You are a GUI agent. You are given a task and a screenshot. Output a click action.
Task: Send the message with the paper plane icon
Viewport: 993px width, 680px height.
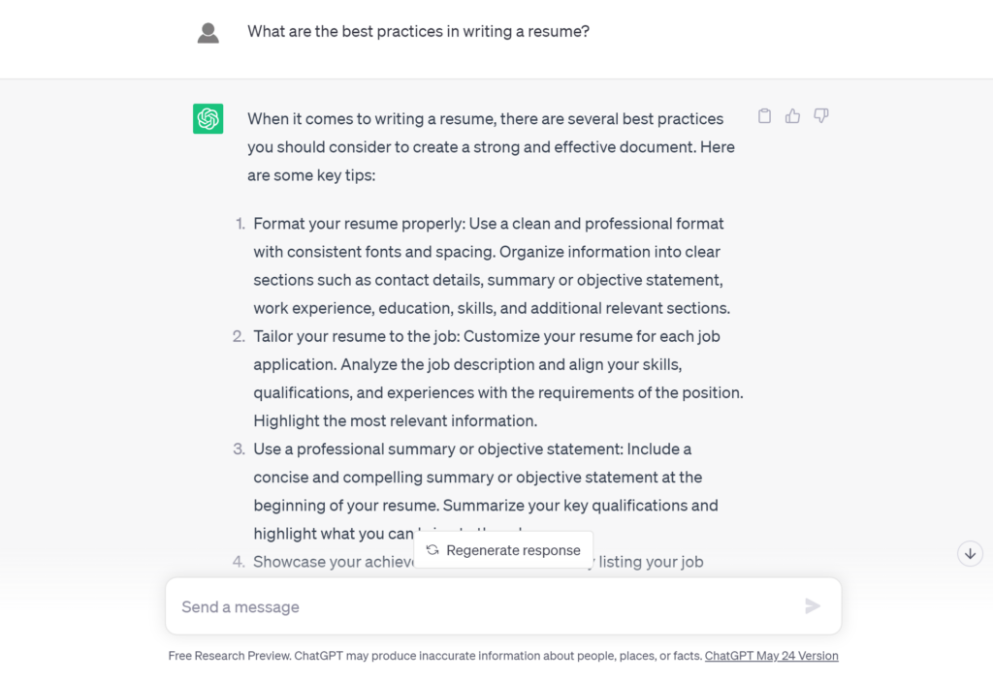pyautogui.click(x=812, y=606)
